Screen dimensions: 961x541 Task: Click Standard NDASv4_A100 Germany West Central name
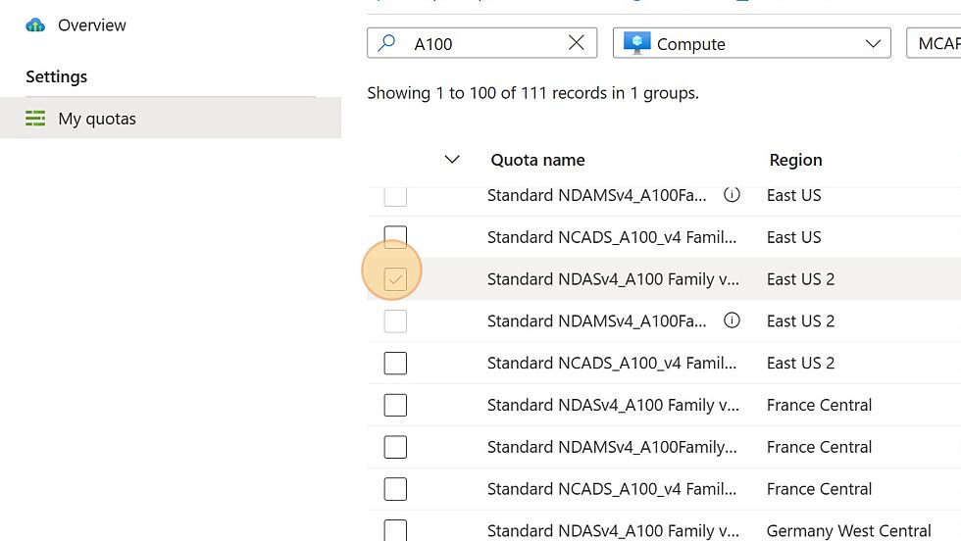click(x=613, y=530)
